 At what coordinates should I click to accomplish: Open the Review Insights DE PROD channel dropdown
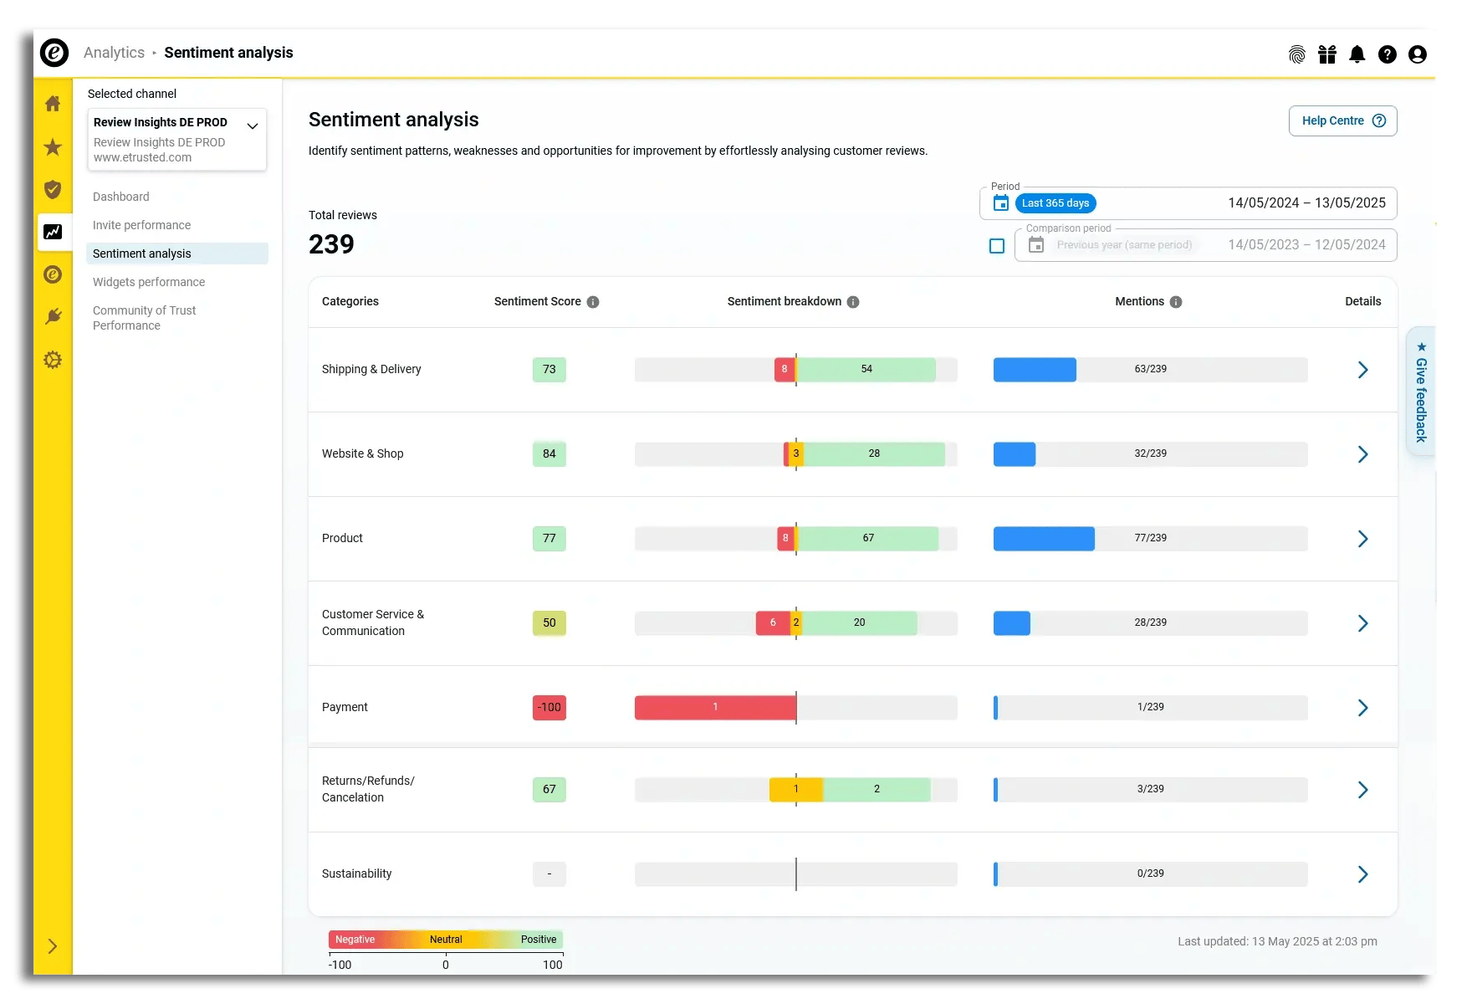click(x=253, y=125)
